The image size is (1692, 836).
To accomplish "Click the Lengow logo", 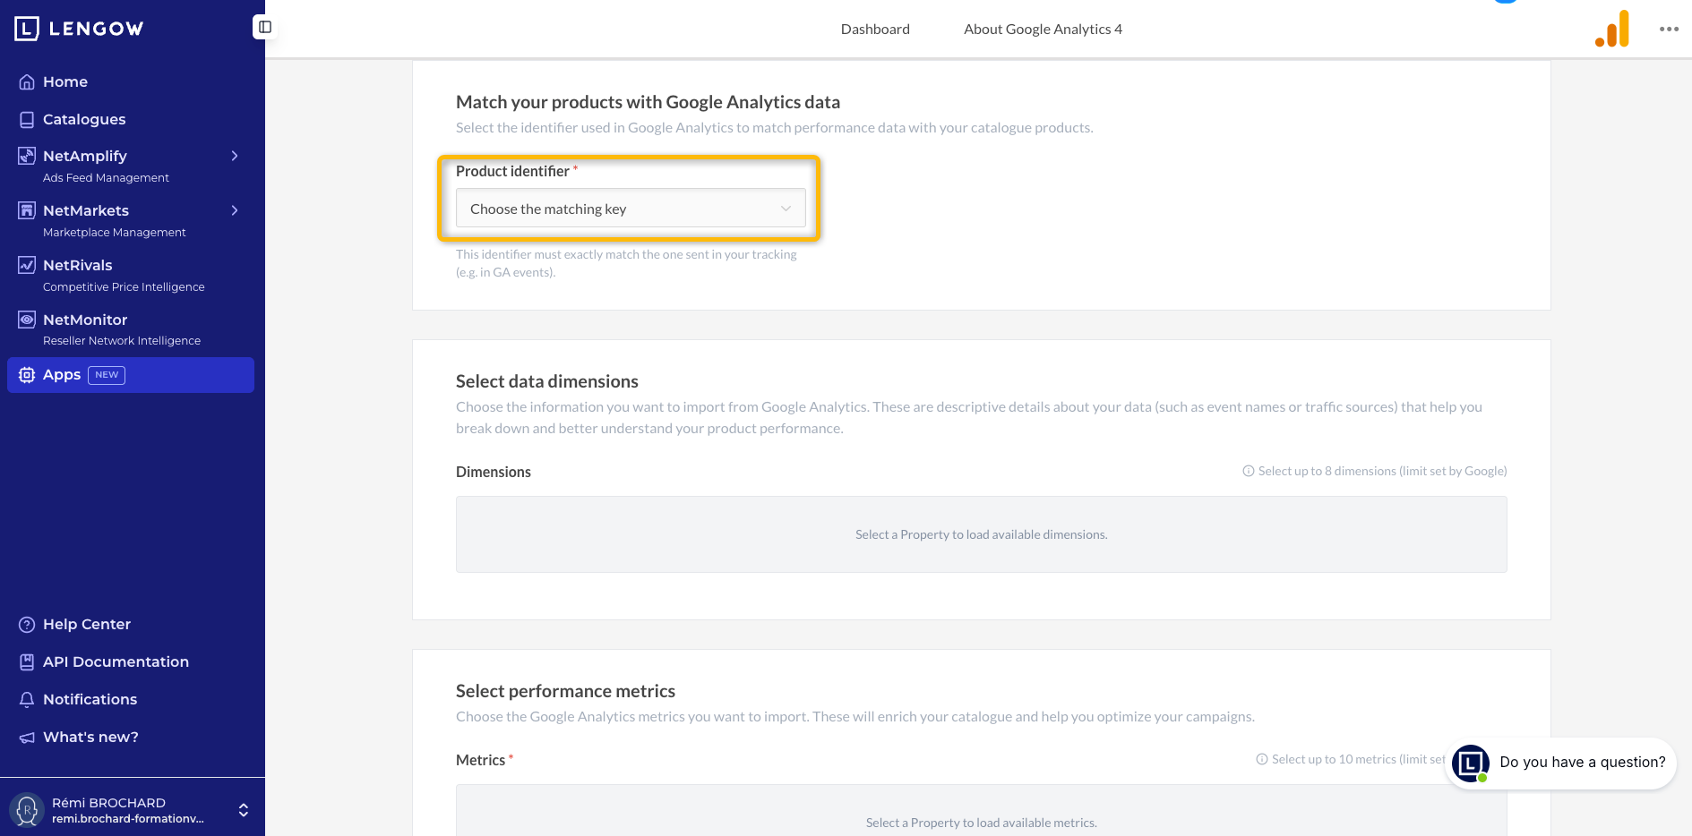I will [x=79, y=29].
